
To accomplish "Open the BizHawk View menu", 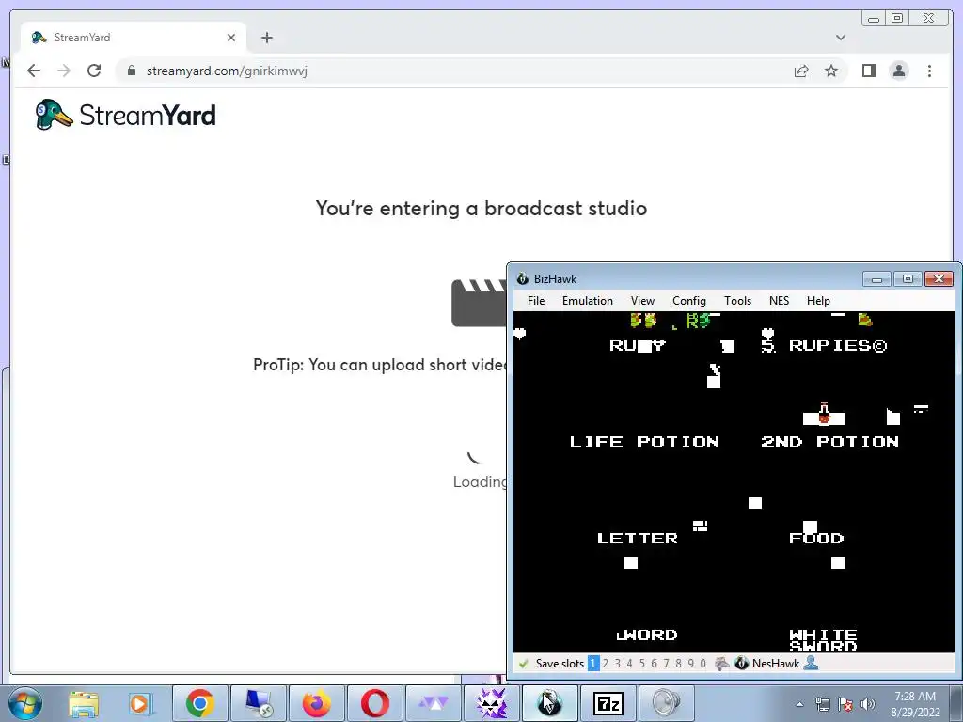I will [642, 301].
